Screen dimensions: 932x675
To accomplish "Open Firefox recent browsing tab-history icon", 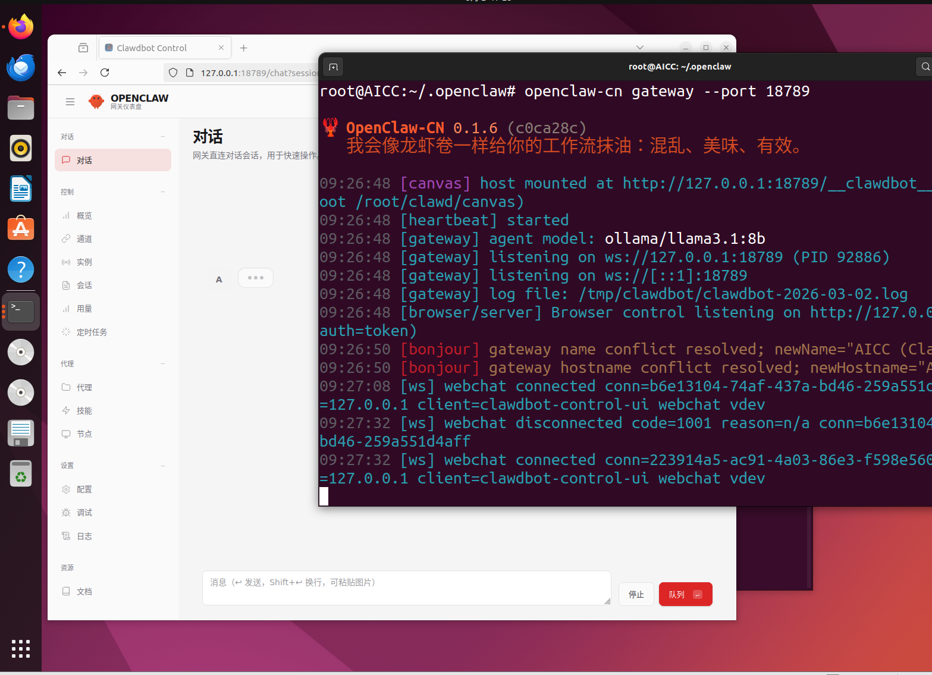I will pyautogui.click(x=83, y=48).
